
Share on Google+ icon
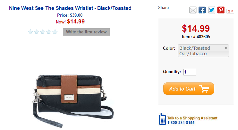click(x=230, y=11)
